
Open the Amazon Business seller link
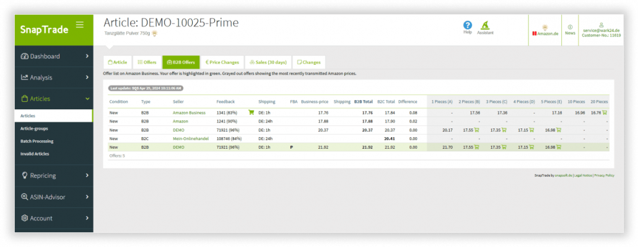point(189,113)
